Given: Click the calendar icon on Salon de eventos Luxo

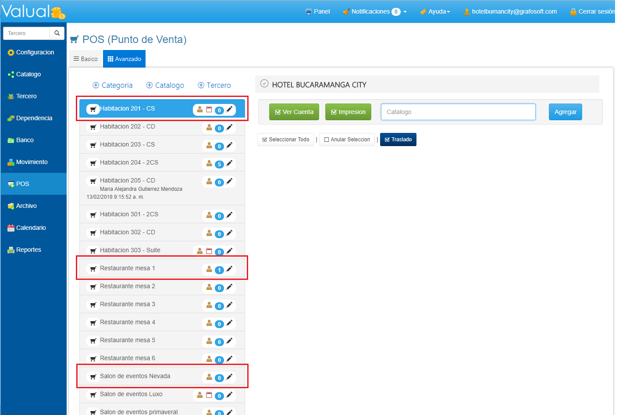Looking at the screenshot, I should click(209, 395).
